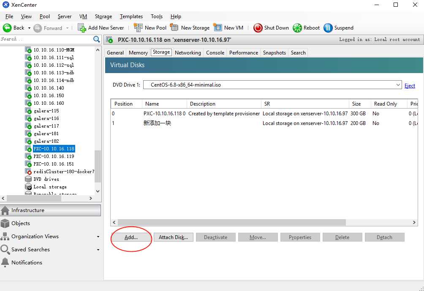Click the Detach button
The width and height of the screenshot is (424, 291).
click(x=384, y=237)
